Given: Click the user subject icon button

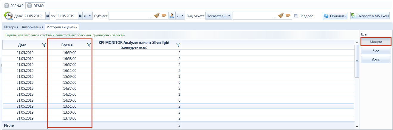Looking at the screenshot, I should pos(172,16).
